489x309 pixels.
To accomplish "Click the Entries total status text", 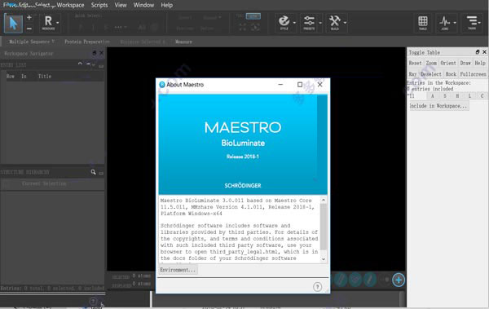I will click(52, 288).
